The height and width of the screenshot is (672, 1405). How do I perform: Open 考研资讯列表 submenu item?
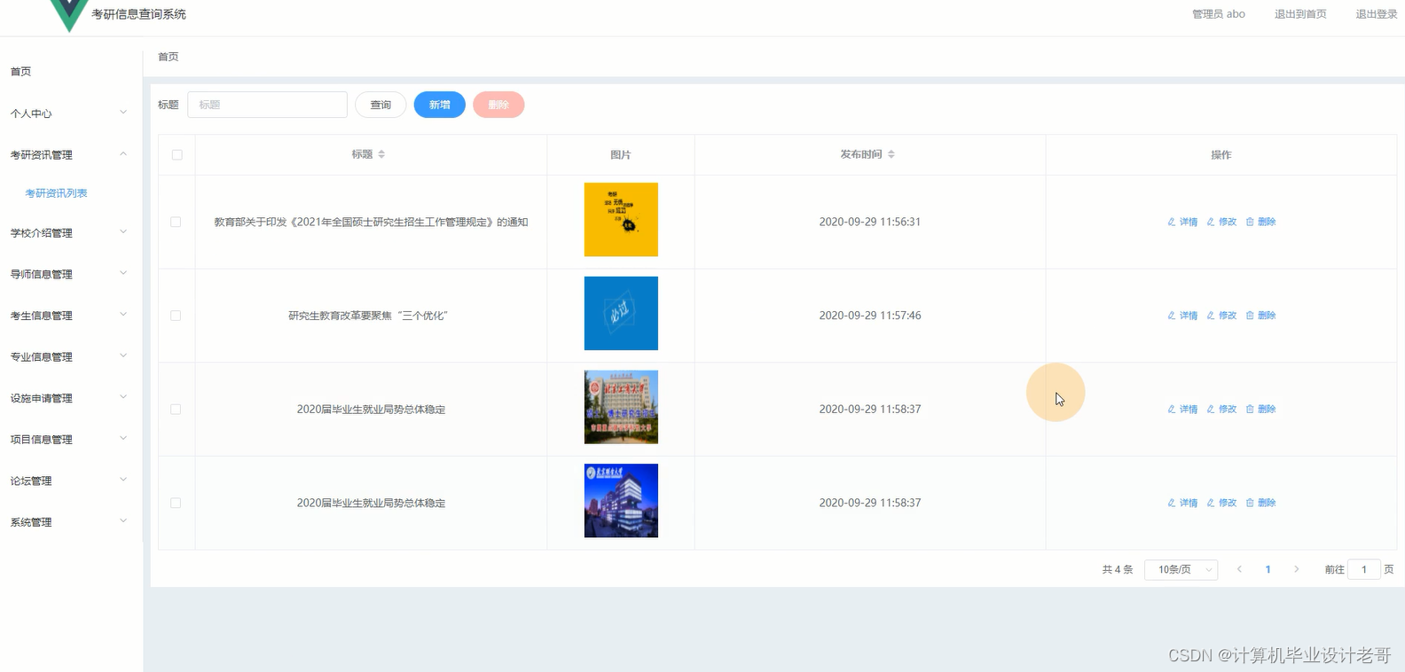tap(56, 193)
